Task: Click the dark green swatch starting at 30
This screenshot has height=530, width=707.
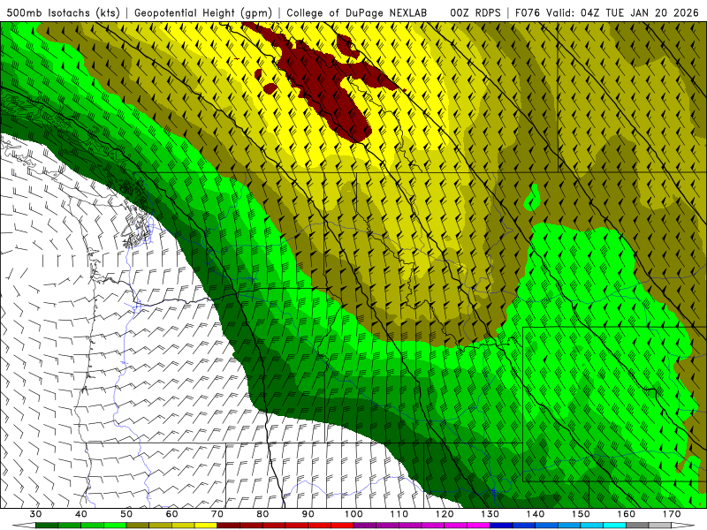Action: click(x=47, y=526)
